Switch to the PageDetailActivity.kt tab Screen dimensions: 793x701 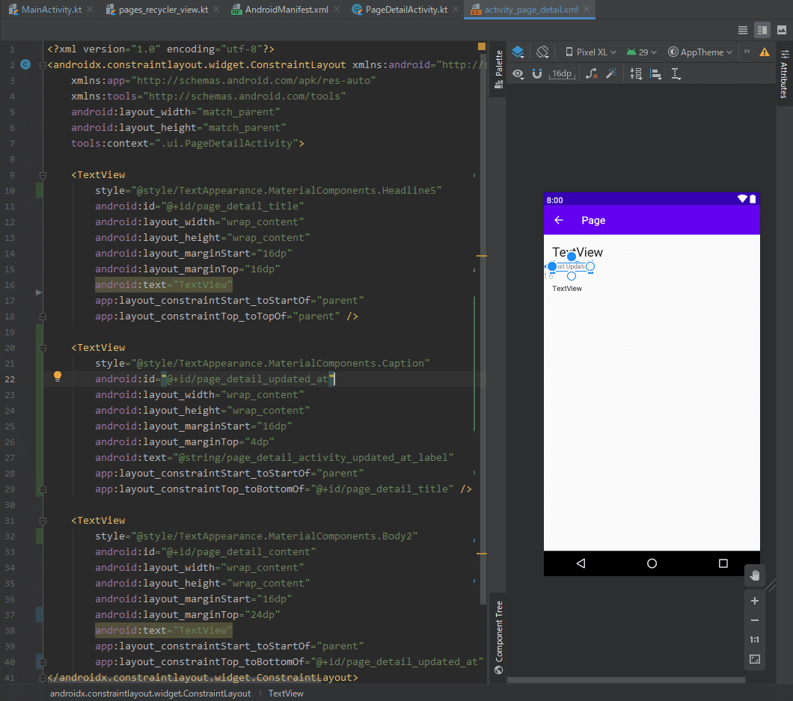click(405, 10)
